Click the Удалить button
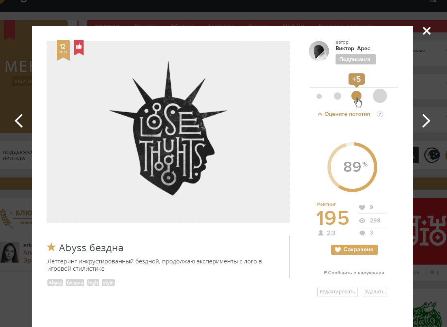 pos(374,292)
